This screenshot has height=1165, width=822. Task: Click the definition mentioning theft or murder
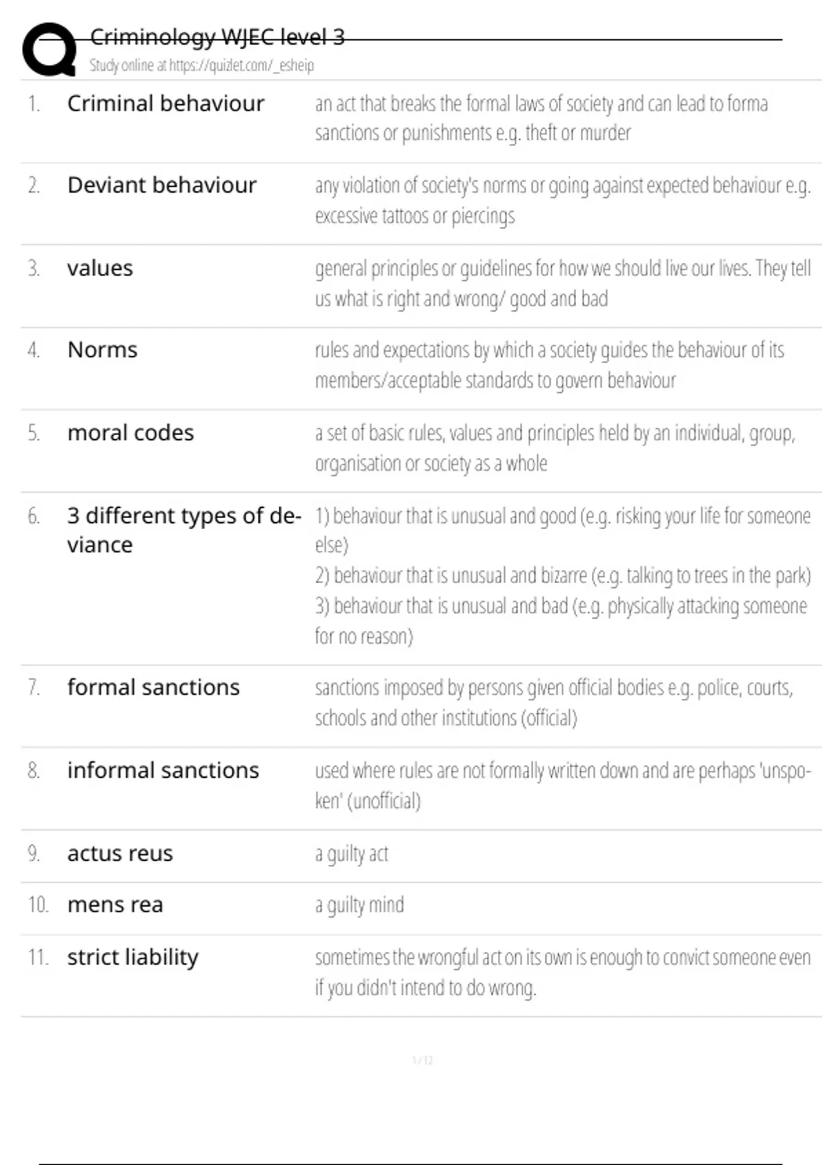coord(541,118)
